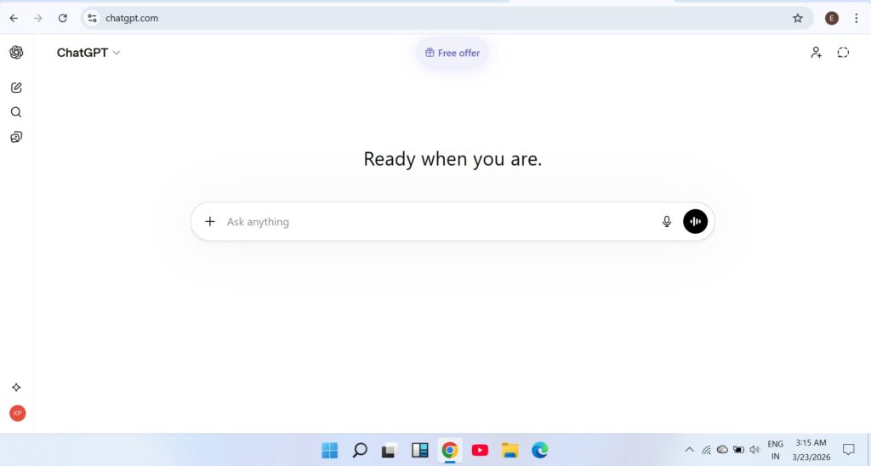This screenshot has height=466, width=871.
Task: Click the OneDrive cloud tray icon
Action: pyautogui.click(x=722, y=449)
